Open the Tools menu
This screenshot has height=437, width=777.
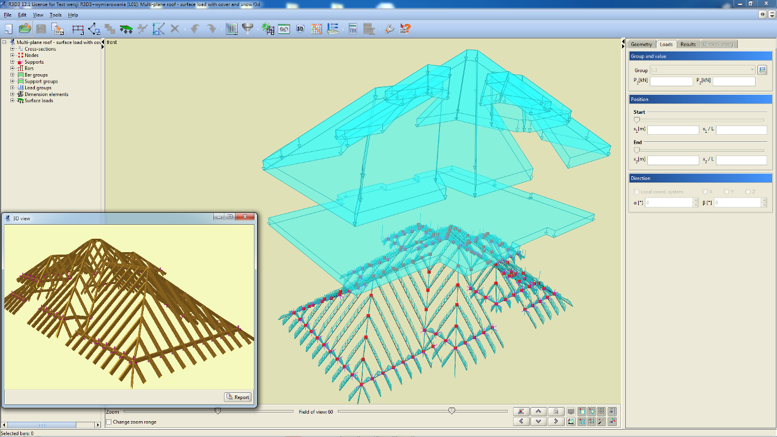point(55,15)
